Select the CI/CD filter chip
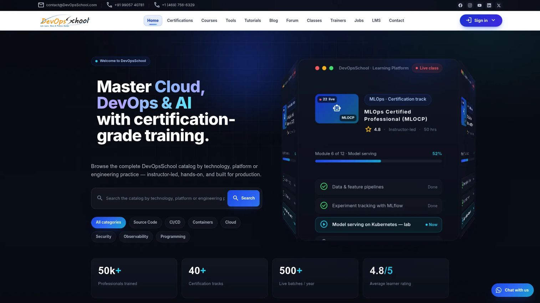 click(175, 222)
